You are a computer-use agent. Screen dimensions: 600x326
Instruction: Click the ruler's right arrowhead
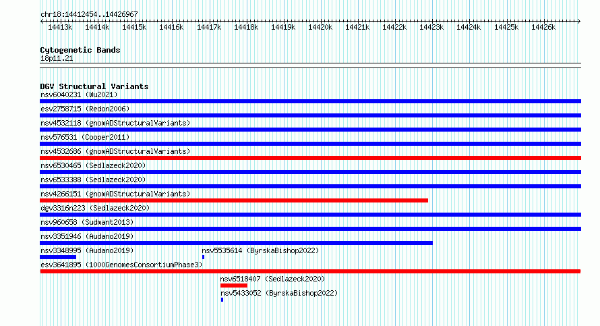(579, 21)
